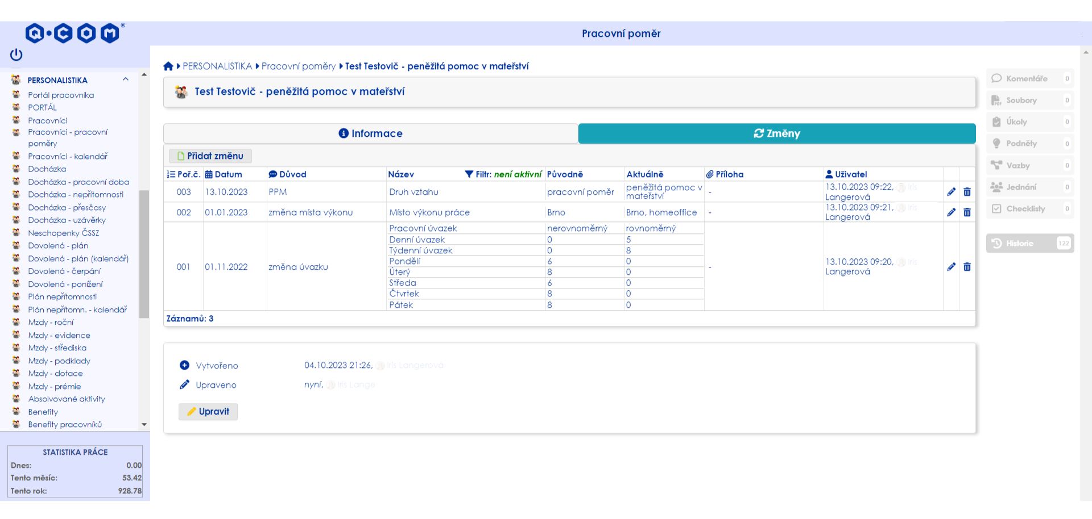This screenshot has height=519, width=1092.
Task: Open Absolvované aktivity menu item
Action: 67,399
